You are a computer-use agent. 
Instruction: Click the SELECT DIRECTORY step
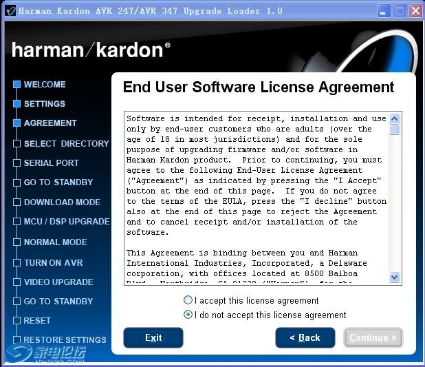click(67, 144)
